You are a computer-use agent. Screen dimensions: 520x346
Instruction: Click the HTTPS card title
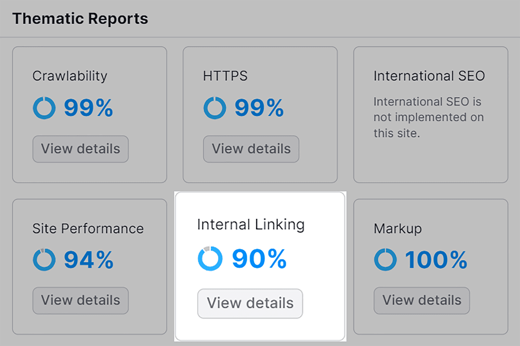point(225,76)
